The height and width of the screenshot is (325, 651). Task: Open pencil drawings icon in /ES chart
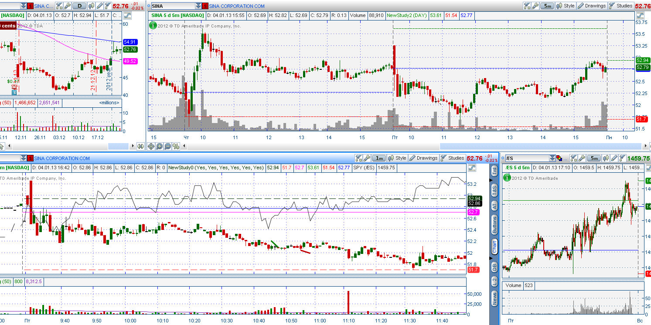(614, 158)
